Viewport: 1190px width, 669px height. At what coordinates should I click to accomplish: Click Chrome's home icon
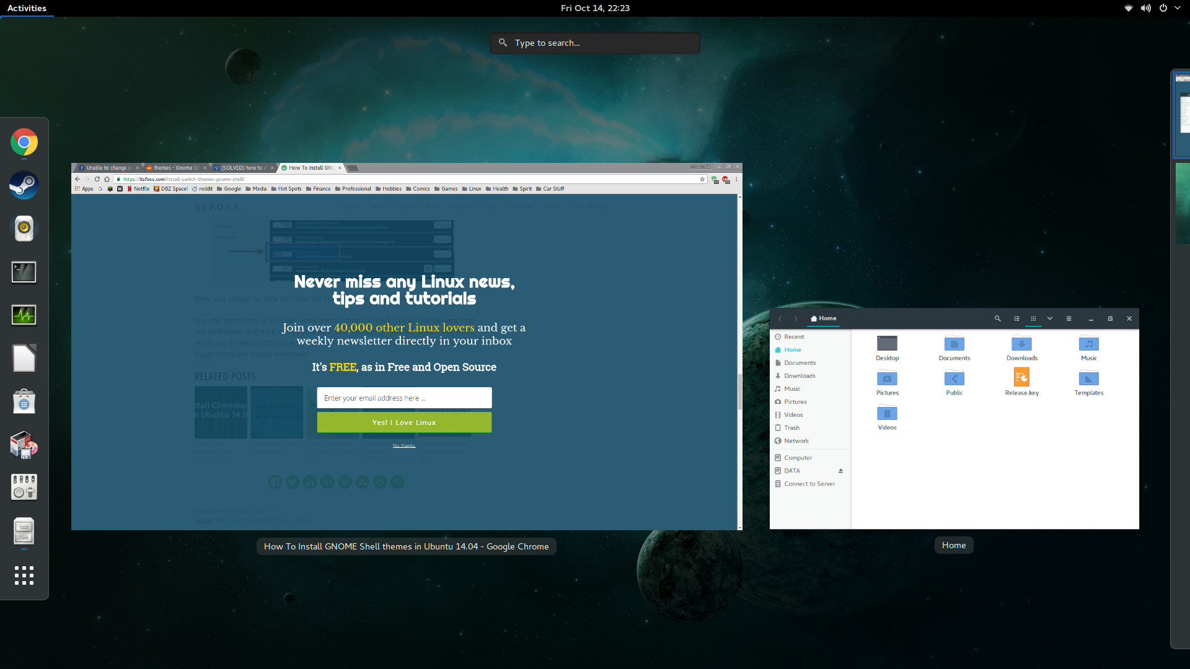107,179
